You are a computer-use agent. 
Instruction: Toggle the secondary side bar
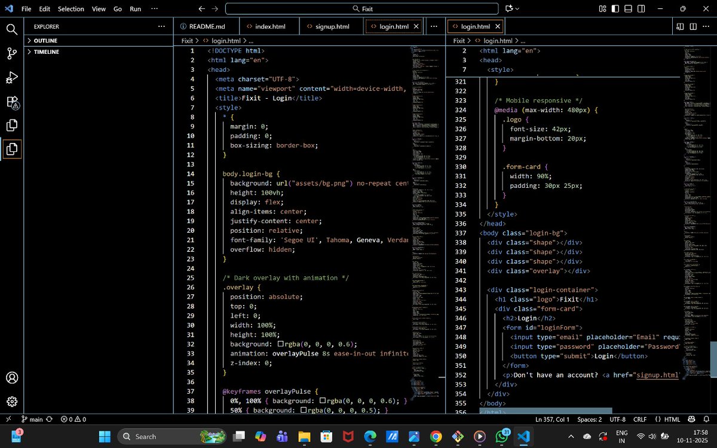tap(642, 9)
